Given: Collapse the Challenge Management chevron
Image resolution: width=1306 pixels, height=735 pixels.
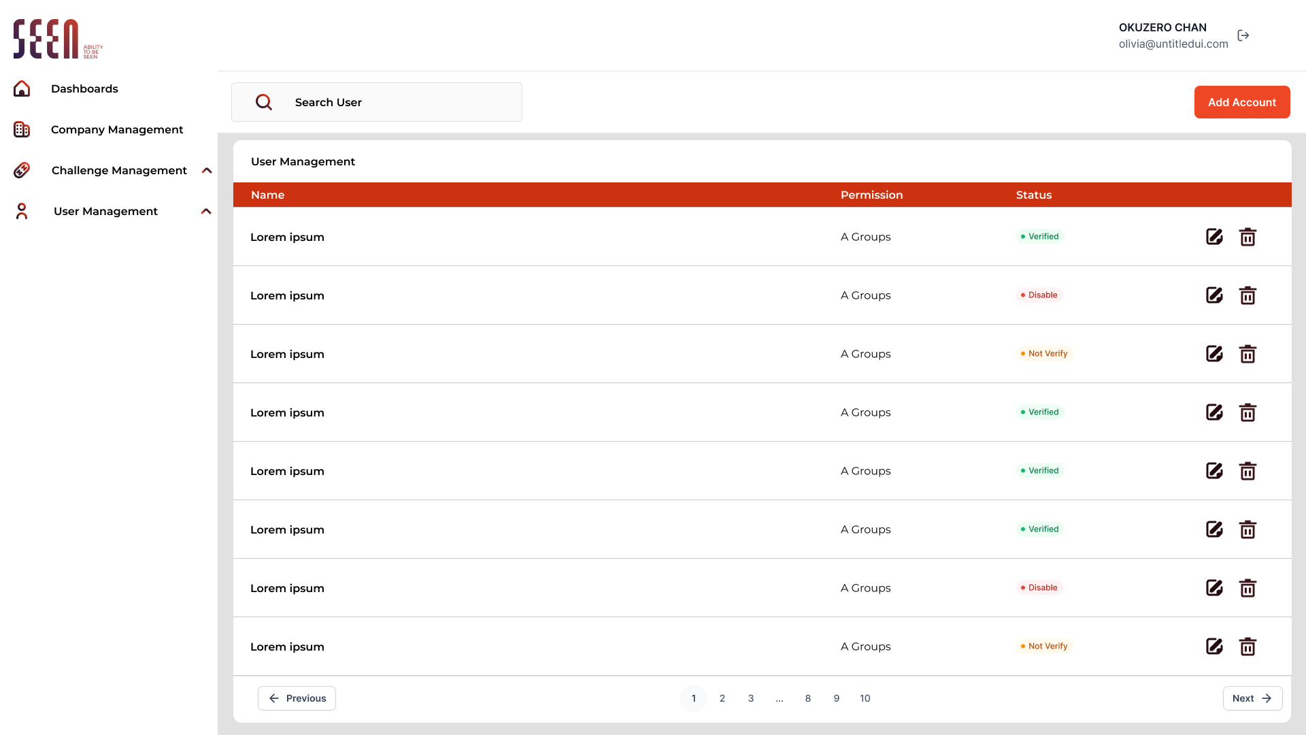Looking at the screenshot, I should tap(207, 170).
